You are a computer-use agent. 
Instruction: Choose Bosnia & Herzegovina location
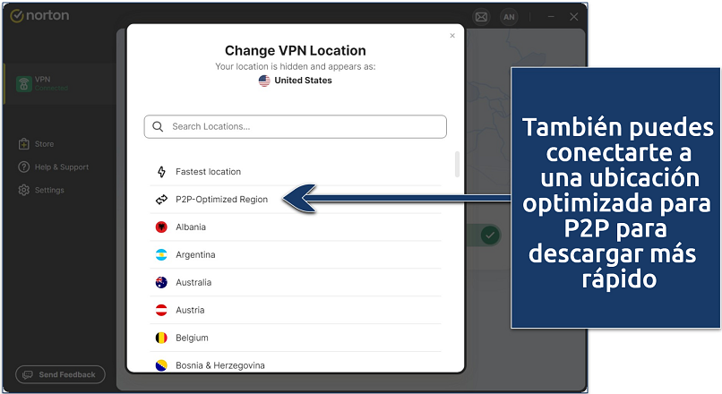pos(220,365)
